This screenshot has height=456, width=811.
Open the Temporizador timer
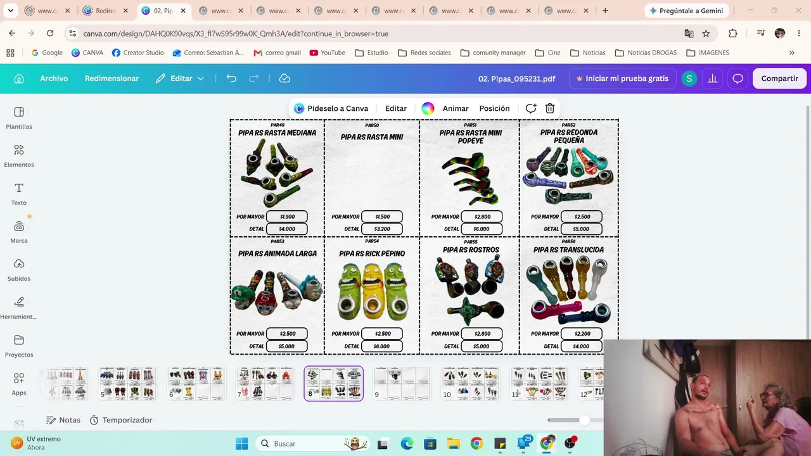(x=121, y=420)
